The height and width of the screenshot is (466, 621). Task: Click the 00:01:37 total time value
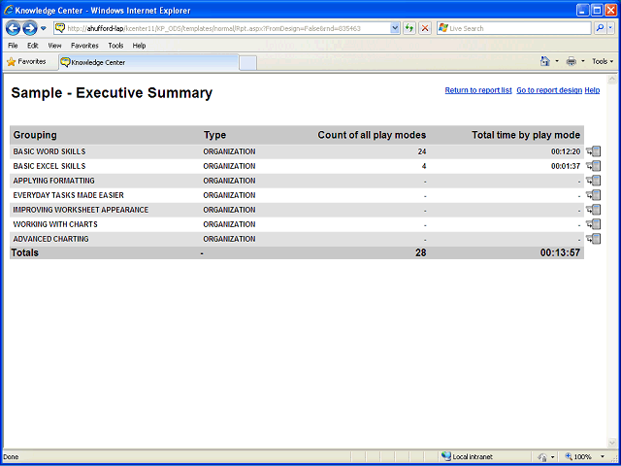click(566, 166)
